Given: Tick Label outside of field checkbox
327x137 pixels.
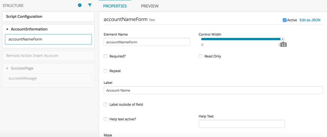Looking at the screenshot, I should [105, 105].
